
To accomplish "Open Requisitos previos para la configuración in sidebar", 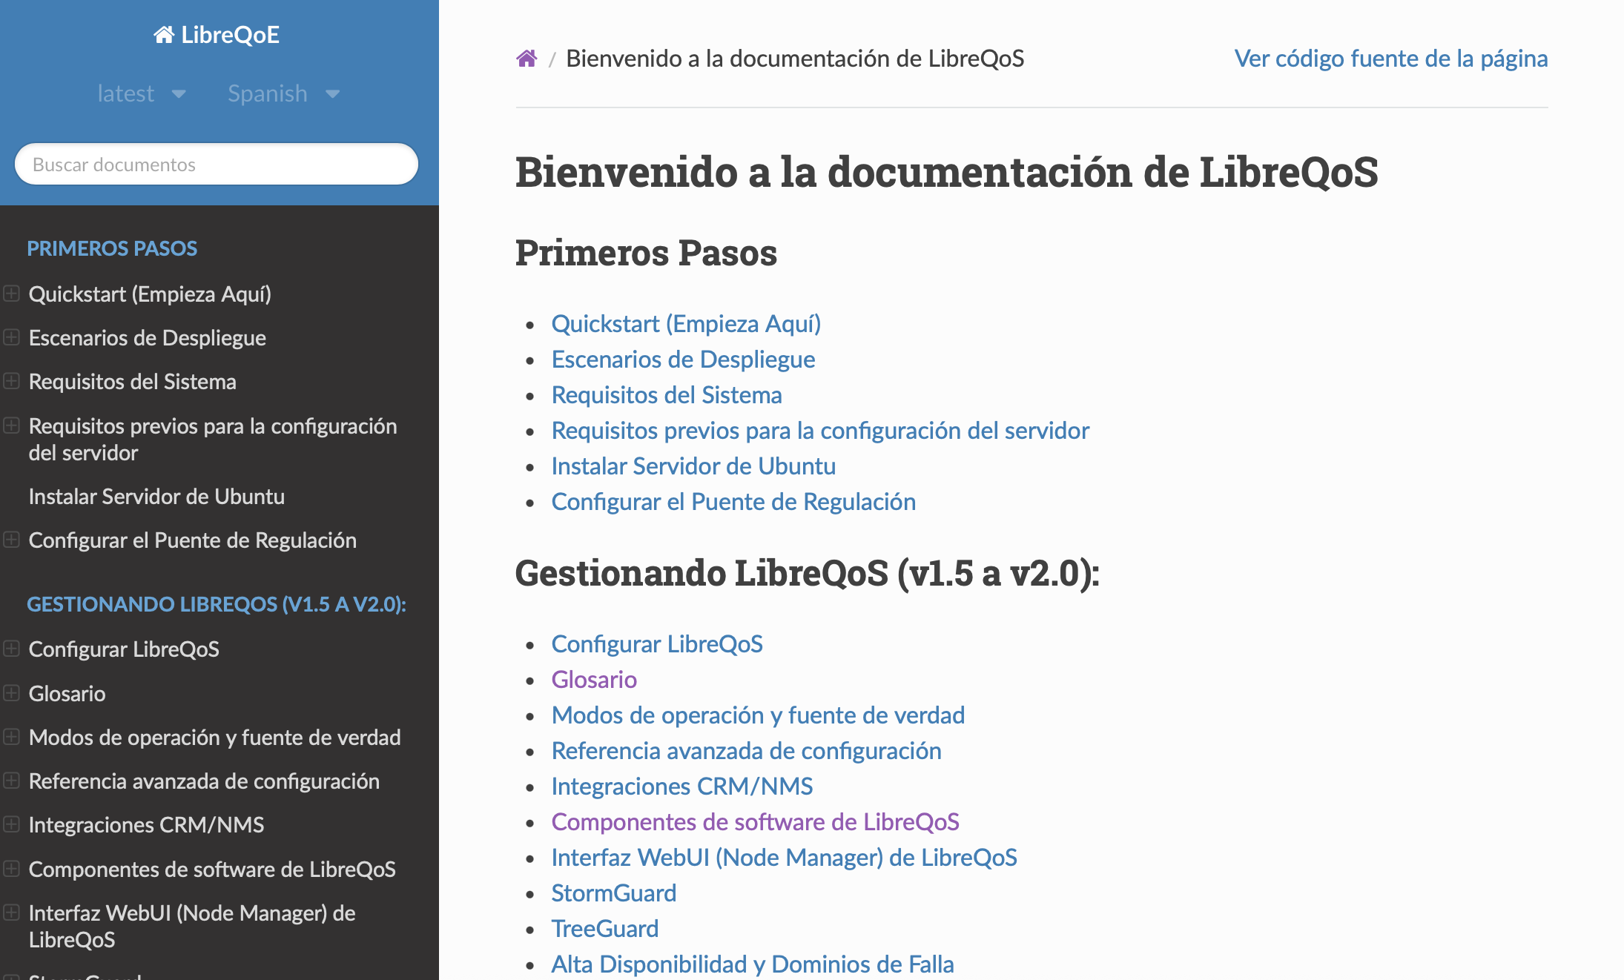I will click(213, 440).
